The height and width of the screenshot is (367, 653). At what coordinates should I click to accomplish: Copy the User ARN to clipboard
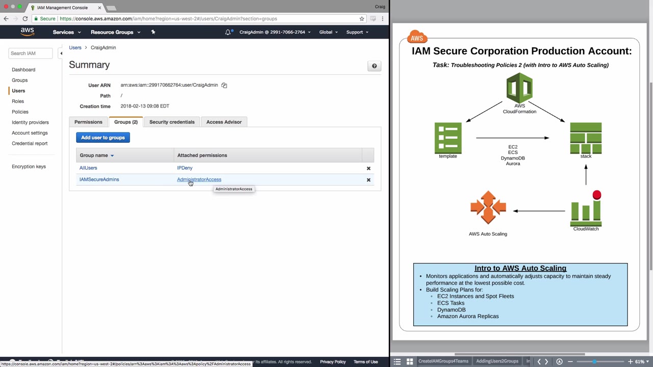click(x=224, y=85)
